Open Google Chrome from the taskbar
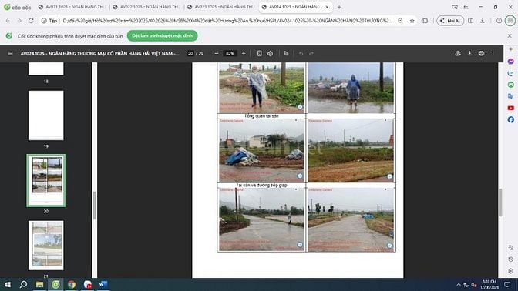Viewport: 518px width, 291px height. pyautogui.click(x=72, y=284)
